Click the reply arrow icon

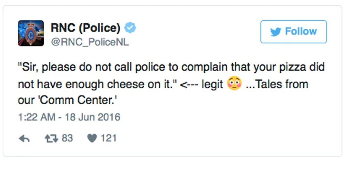coord(24,139)
